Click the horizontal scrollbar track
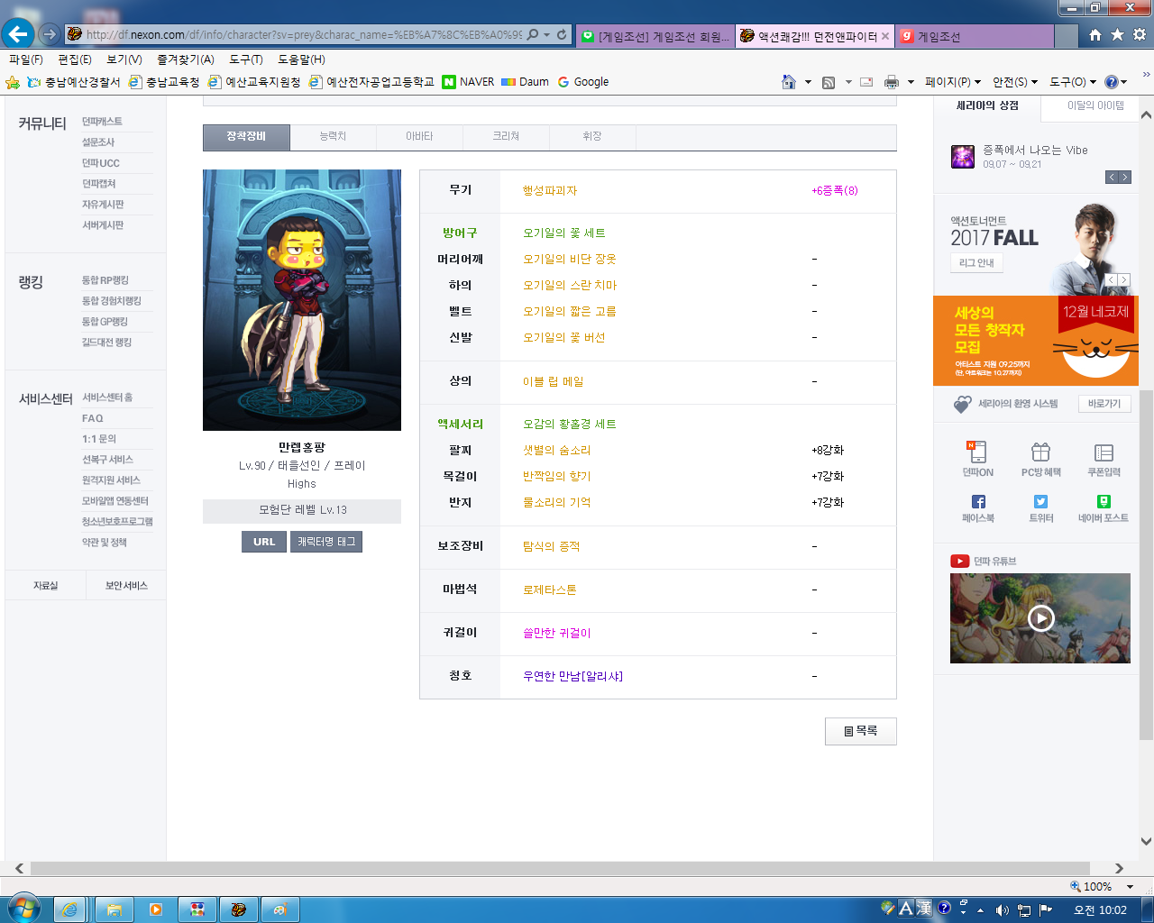 (x=568, y=869)
